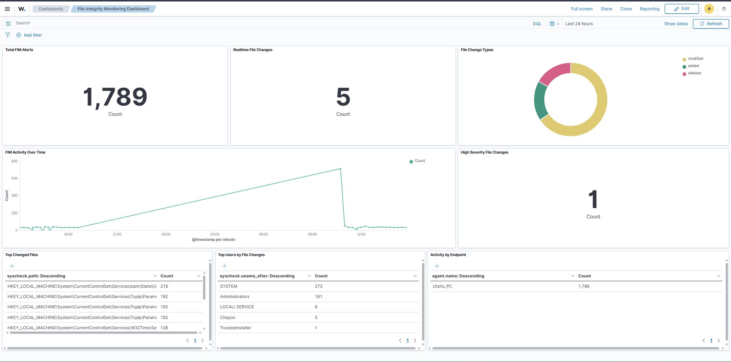Switch query language via DQL button
731x362 pixels.
tap(537, 24)
